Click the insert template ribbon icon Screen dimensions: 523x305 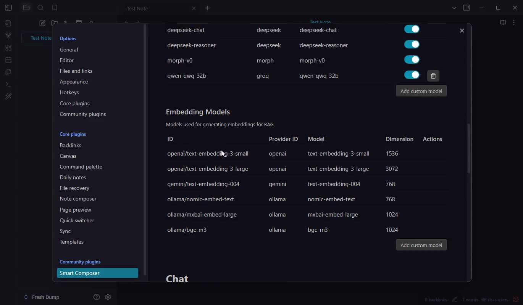[x=8, y=72]
